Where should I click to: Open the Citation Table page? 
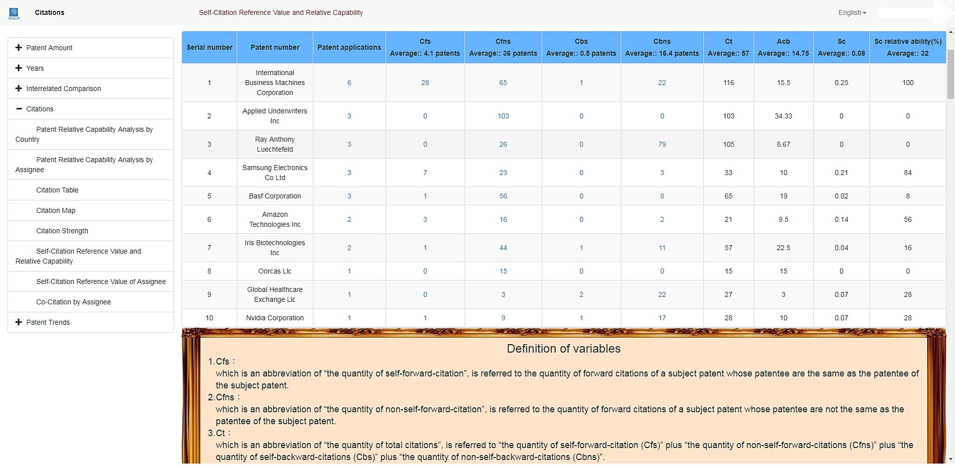(91, 190)
